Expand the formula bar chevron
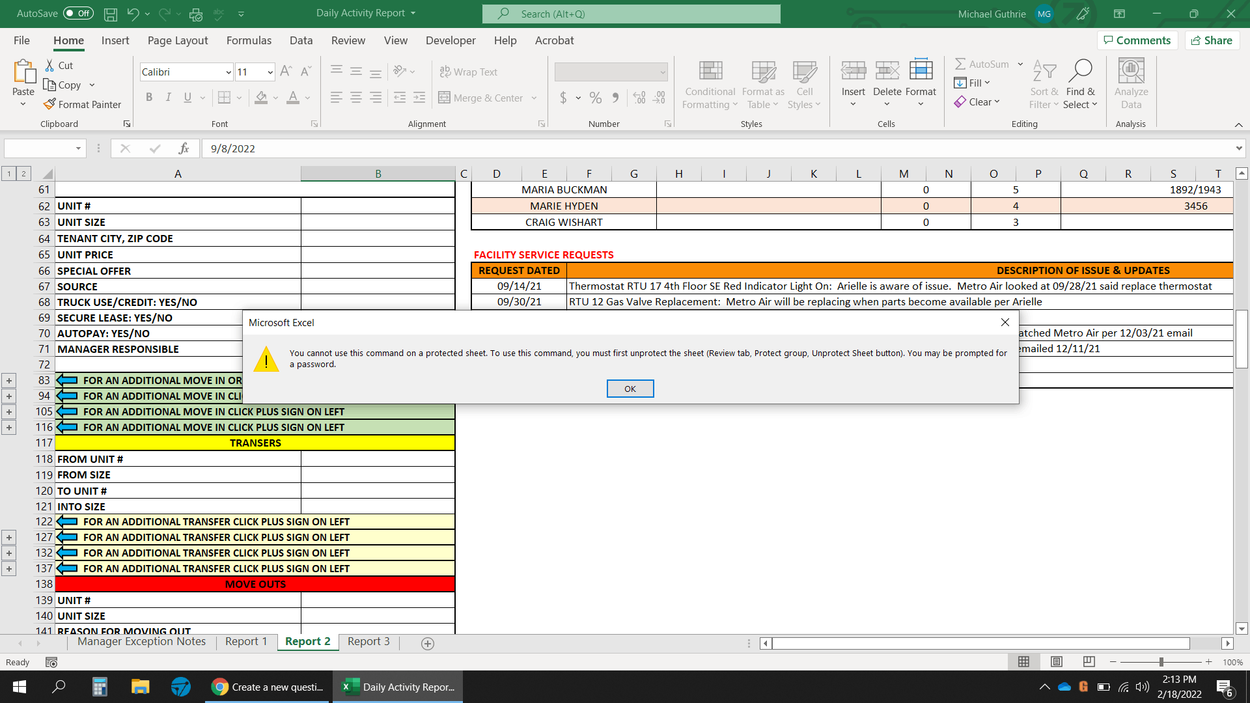 (1238, 148)
